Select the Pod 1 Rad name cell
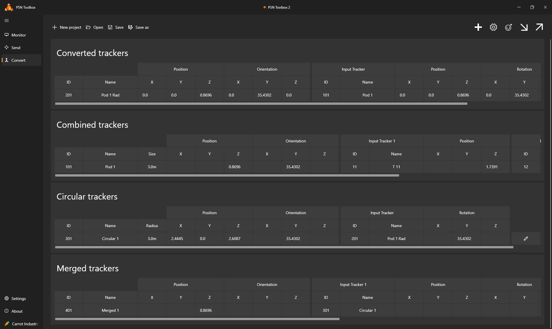The width and height of the screenshot is (552, 329). pos(110,95)
